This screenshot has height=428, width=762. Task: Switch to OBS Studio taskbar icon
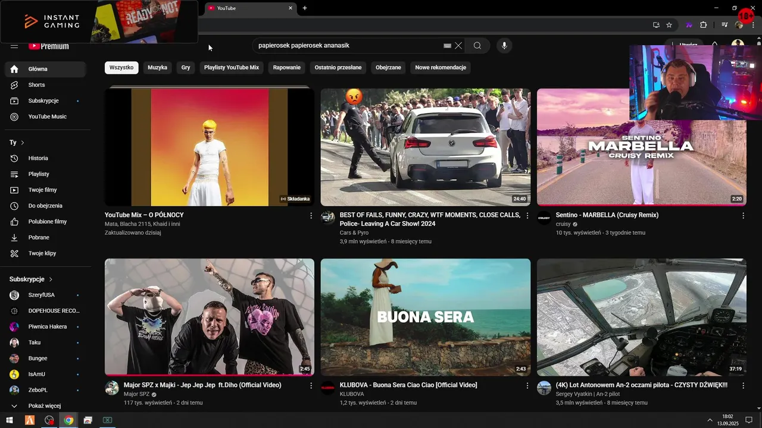pyautogui.click(x=49, y=420)
